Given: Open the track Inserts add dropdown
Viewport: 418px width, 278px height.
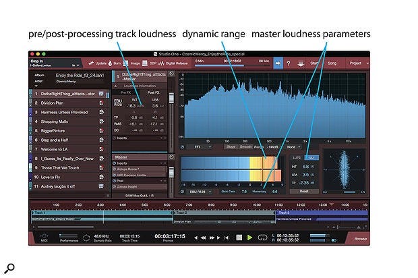Looking at the screenshot, I should (x=161, y=138).
